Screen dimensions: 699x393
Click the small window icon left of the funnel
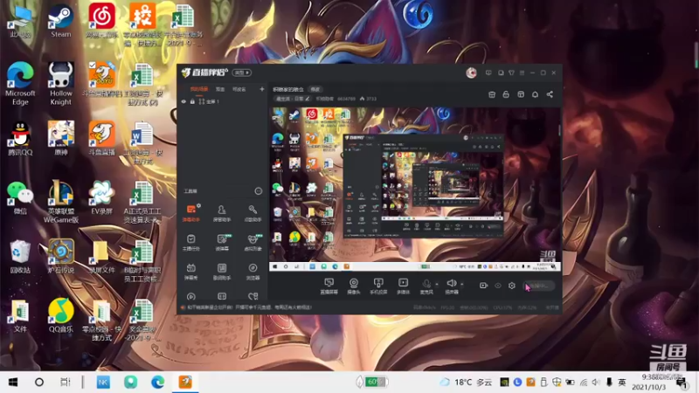pos(501,72)
